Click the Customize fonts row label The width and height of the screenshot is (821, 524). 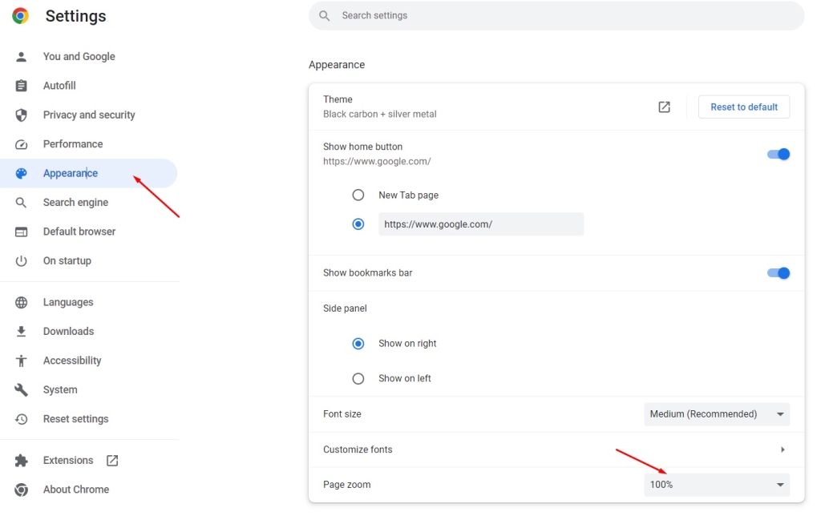pos(358,449)
